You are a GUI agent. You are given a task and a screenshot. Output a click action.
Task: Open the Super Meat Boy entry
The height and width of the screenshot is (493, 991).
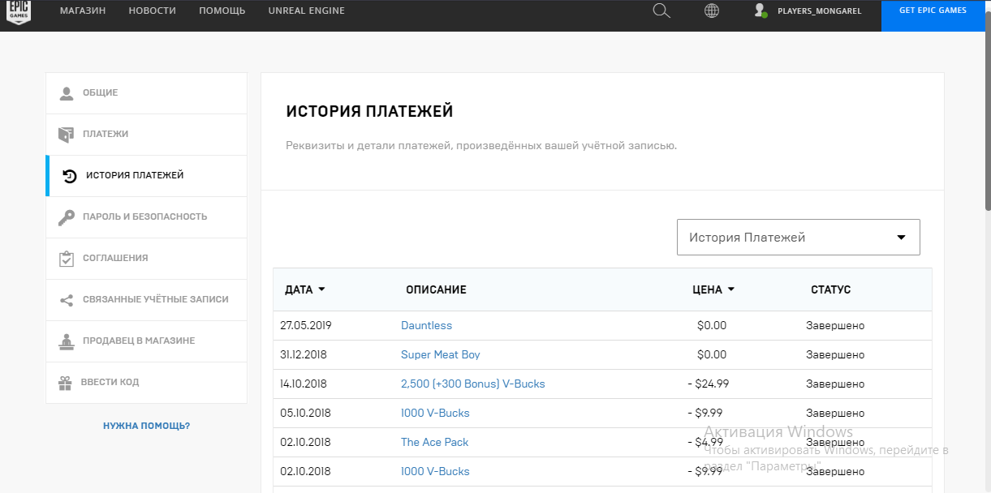point(440,354)
